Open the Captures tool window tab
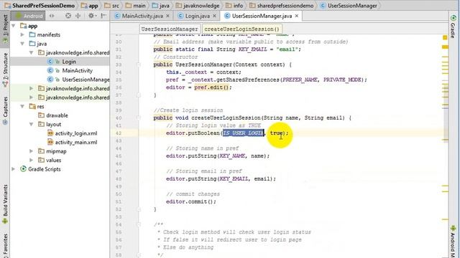Viewport: 460px width, 258px height. [x=5, y=110]
